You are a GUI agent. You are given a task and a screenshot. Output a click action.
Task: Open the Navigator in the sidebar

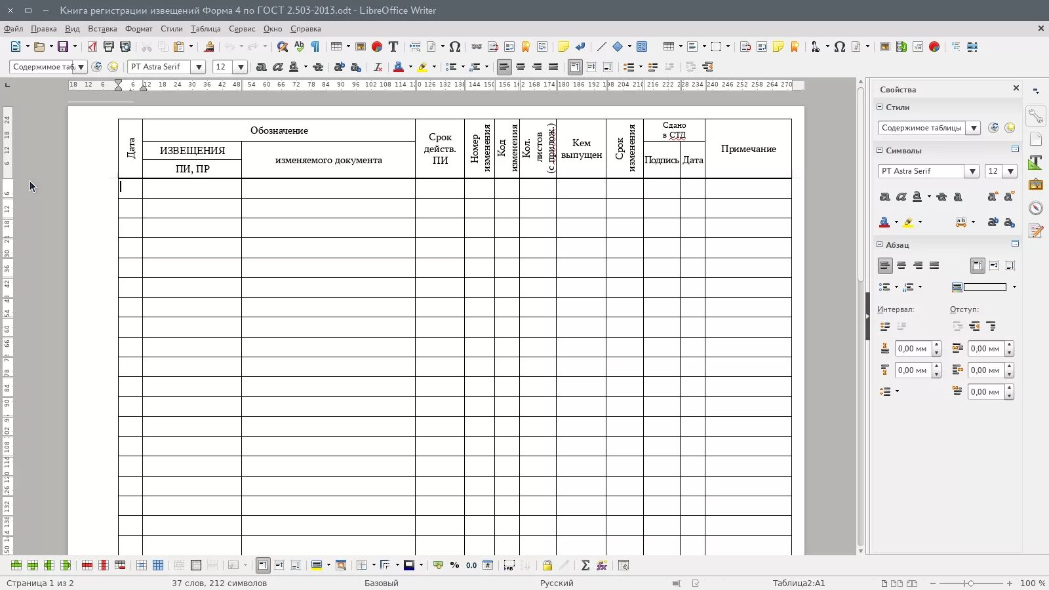pos(1036,208)
